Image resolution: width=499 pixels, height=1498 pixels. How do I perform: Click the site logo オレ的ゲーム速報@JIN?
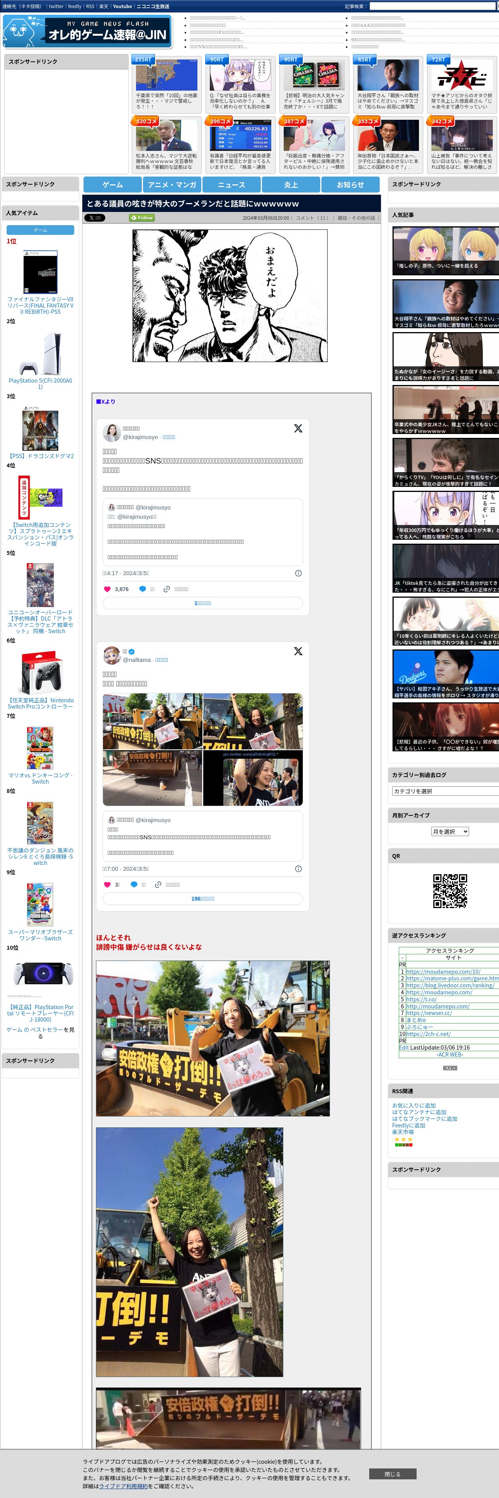[x=87, y=31]
